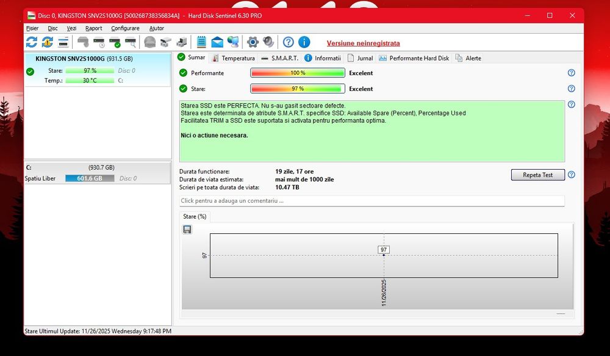This screenshot has height=356, width=610.
Task: Open the Configurare menu
Action: 125,29
